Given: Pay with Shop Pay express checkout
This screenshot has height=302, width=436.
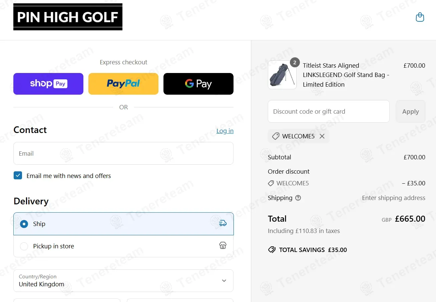Looking at the screenshot, I should (x=48, y=84).
